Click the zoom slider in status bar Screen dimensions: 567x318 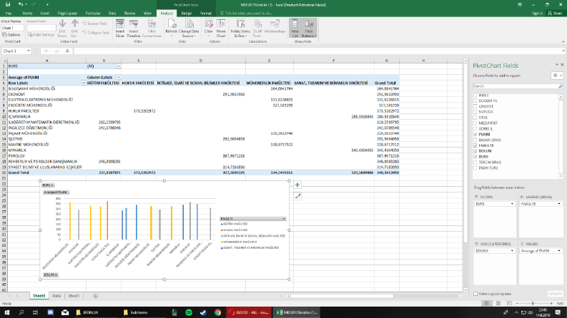click(534, 304)
